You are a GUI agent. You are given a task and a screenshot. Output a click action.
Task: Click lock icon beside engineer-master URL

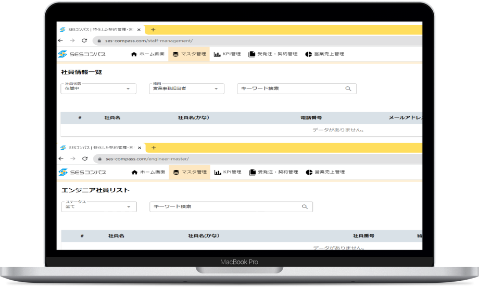point(99,159)
